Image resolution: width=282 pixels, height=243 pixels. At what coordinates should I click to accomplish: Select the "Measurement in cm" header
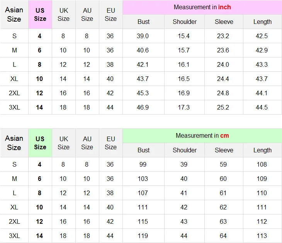(x=202, y=135)
